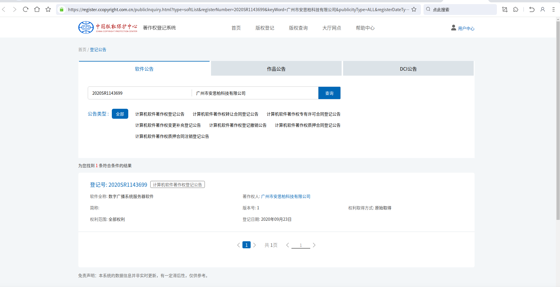Click the address bar URL field
560x287 pixels.
coord(238,10)
